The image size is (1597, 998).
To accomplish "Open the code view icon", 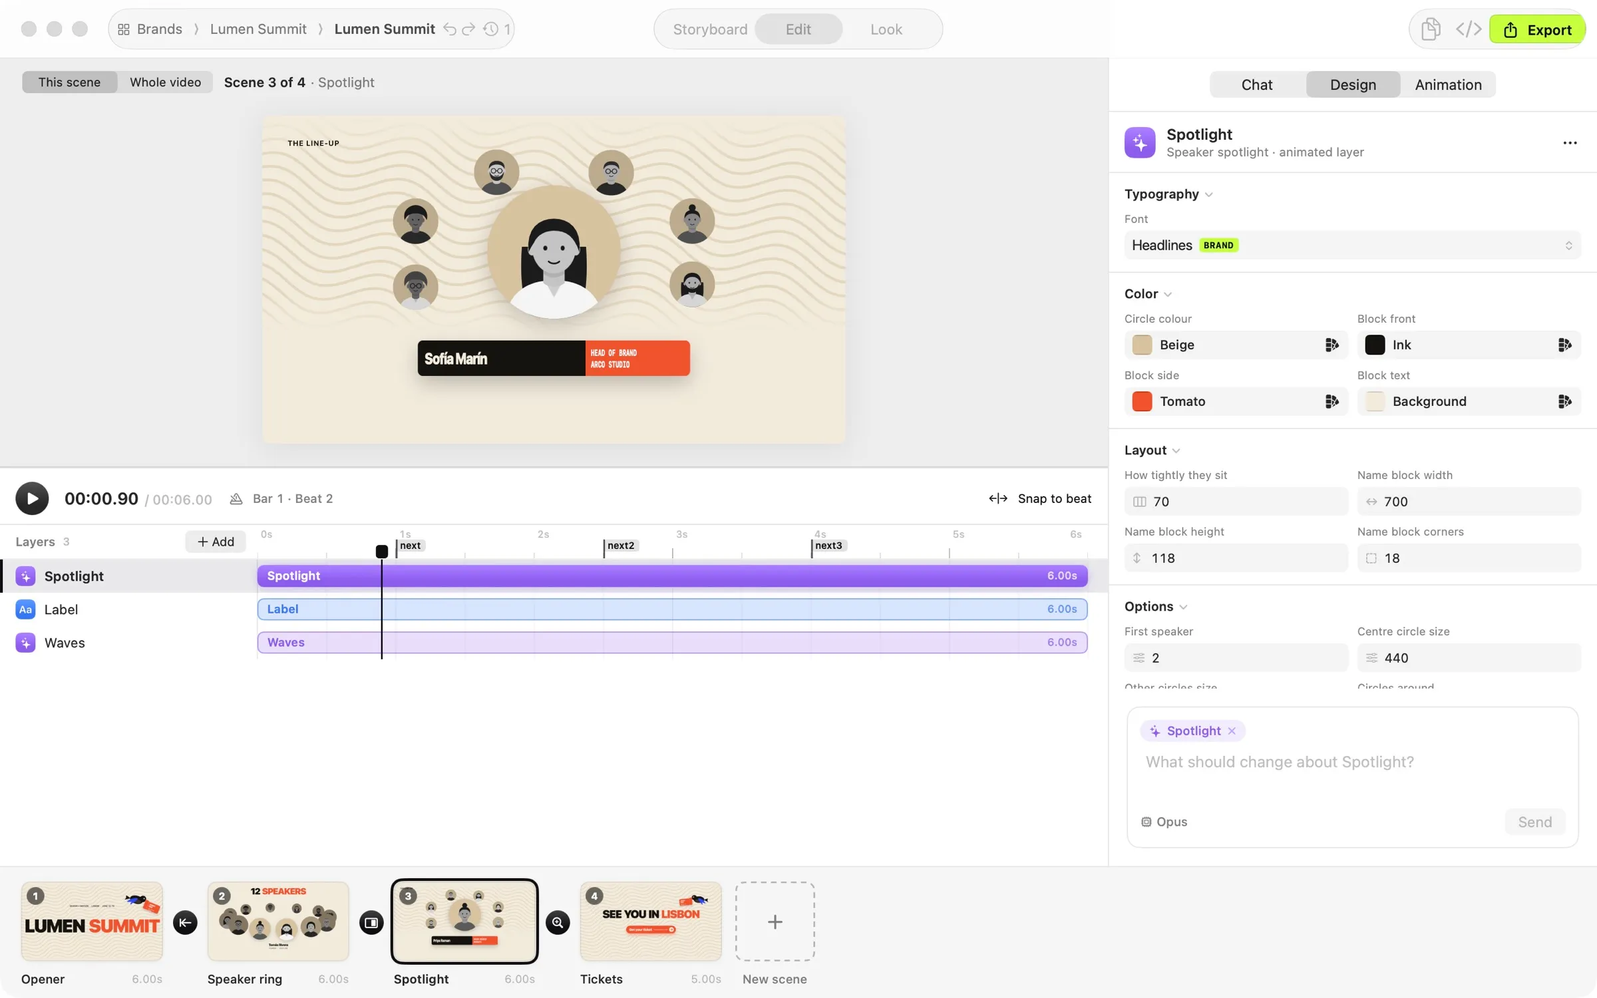I will (x=1468, y=29).
